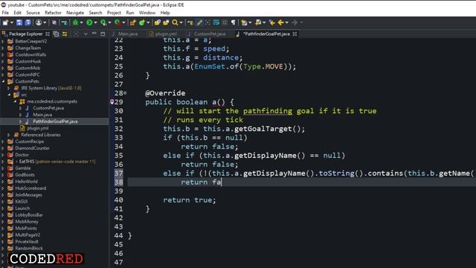The image size is (476, 268).
Task: Click the Back navigation yellow arrow
Action: coord(281,22)
